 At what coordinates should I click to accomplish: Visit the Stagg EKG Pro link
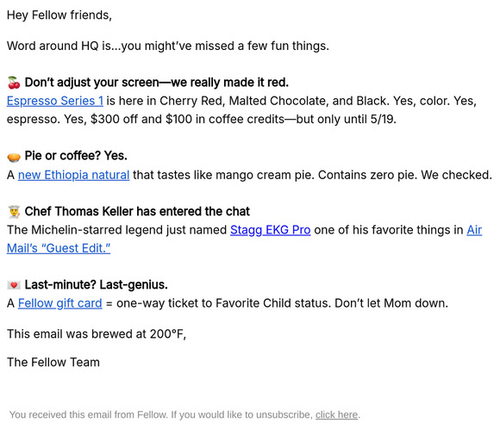(x=271, y=230)
